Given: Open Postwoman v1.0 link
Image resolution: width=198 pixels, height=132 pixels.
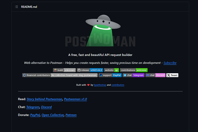Looking at the screenshot, I should [x=76, y=99].
